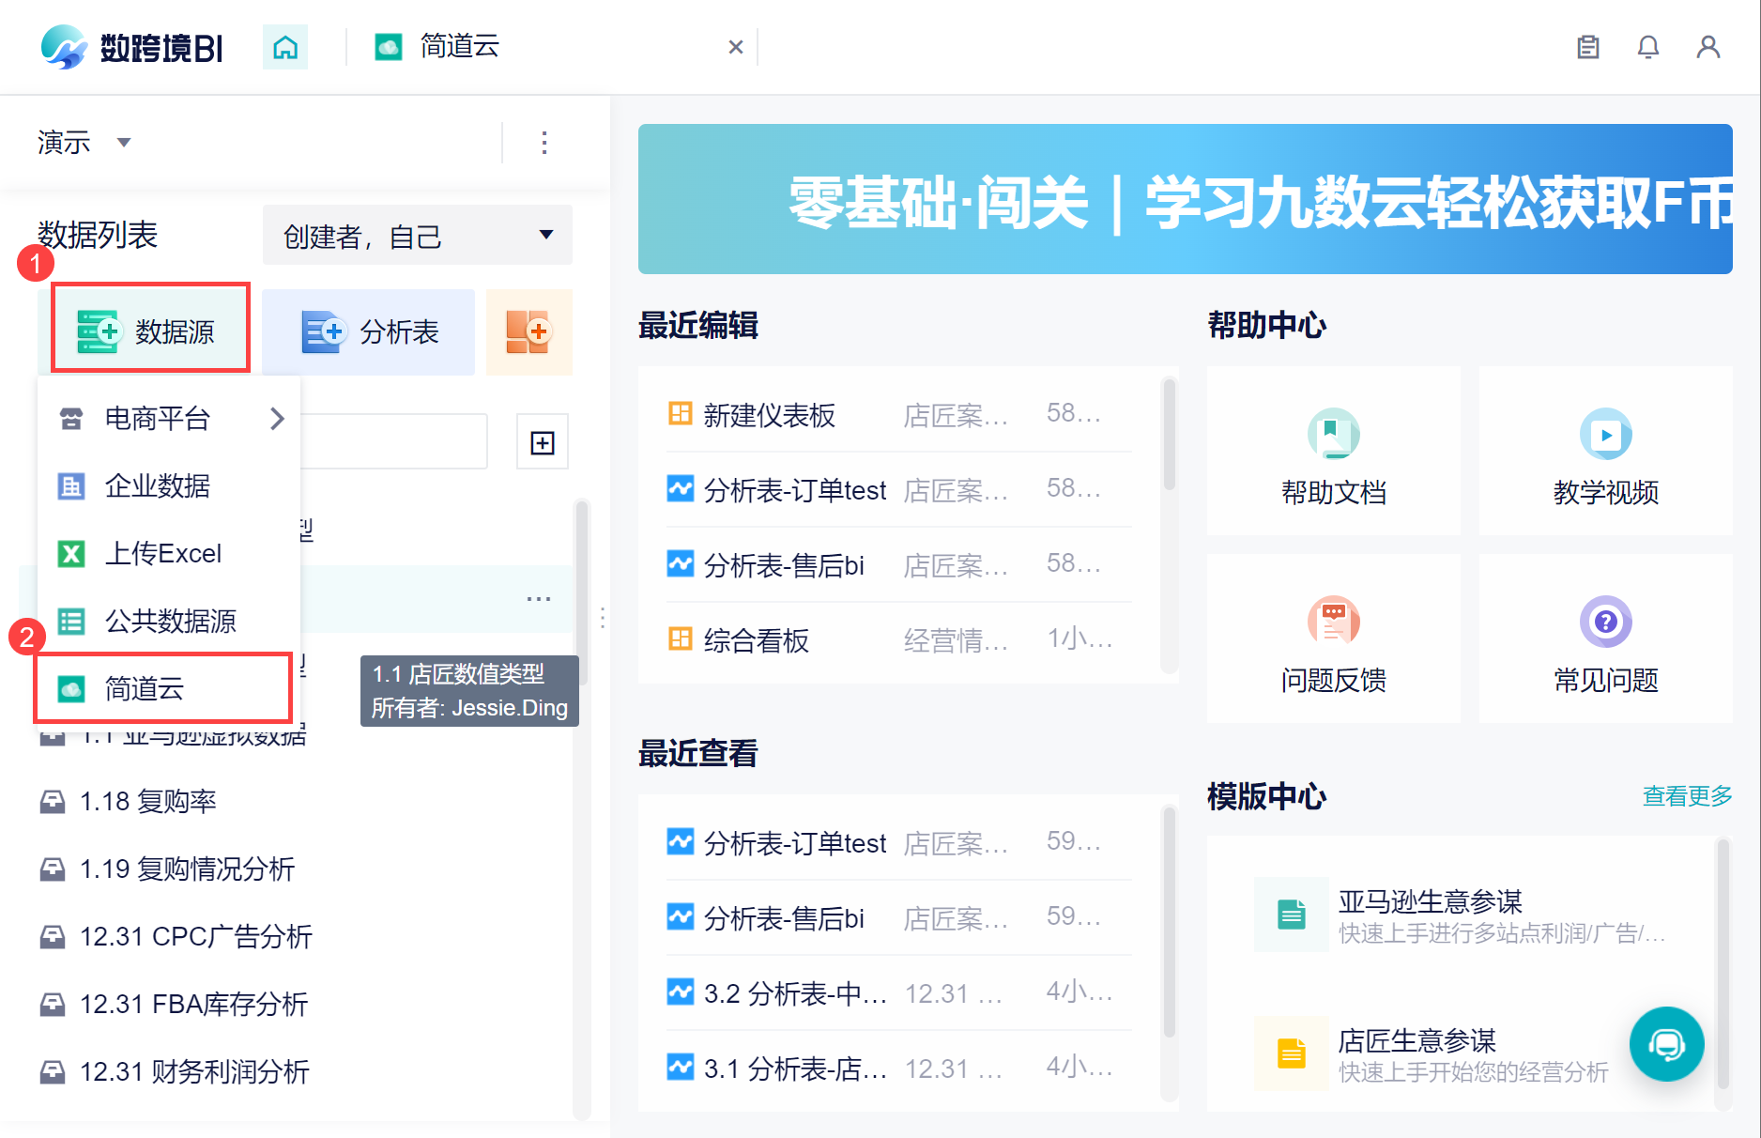Open the home page icon
The image size is (1761, 1138).
tap(285, 47)
